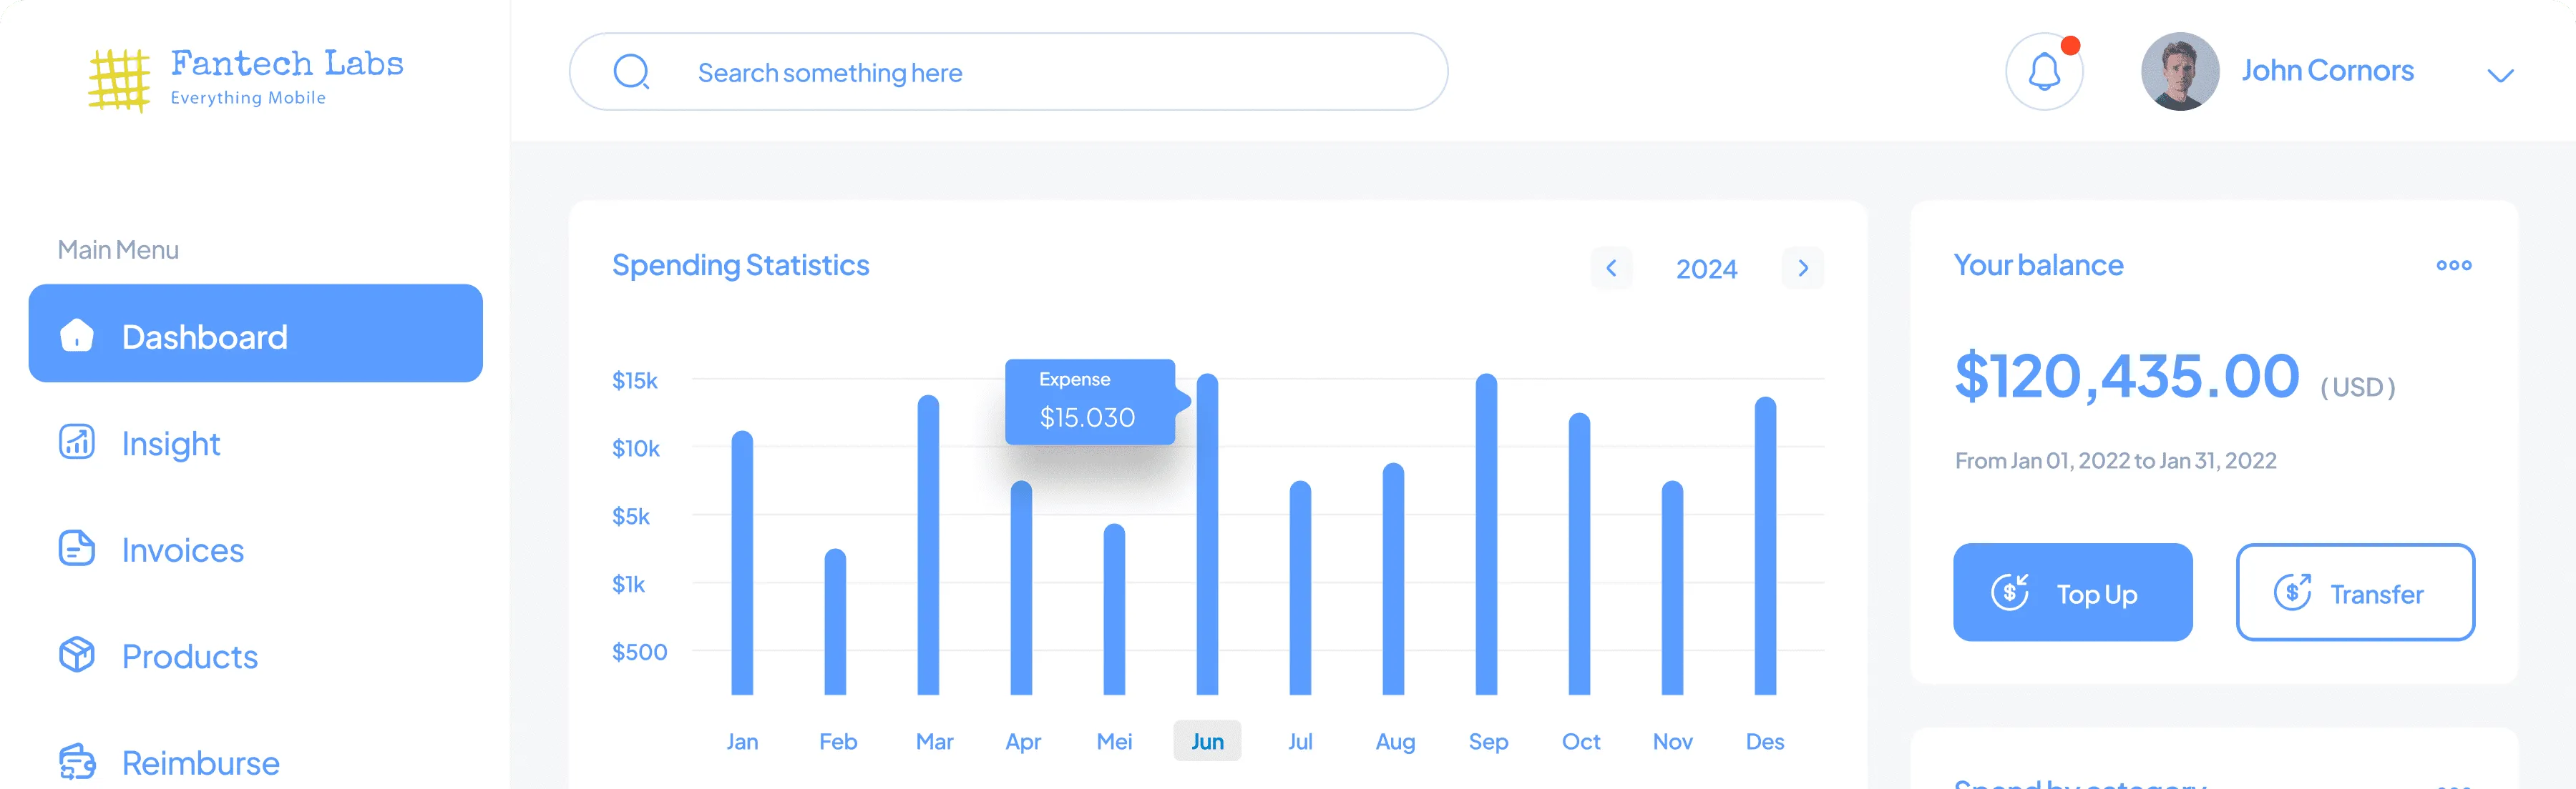Go to the Invoices menu item

(x=256, y=550)
